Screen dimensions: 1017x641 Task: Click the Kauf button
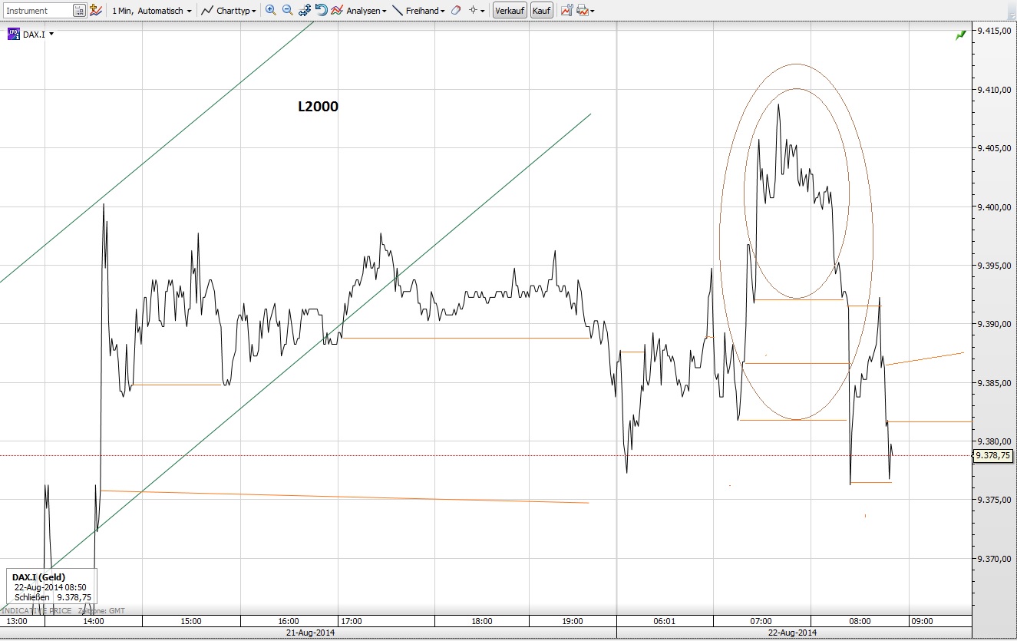(541, 10)
